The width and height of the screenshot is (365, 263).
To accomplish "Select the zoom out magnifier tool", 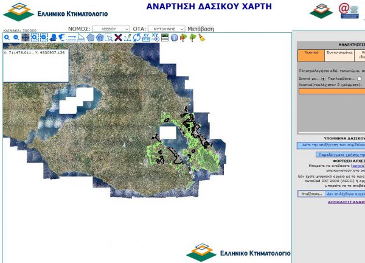I will (16, 38).
